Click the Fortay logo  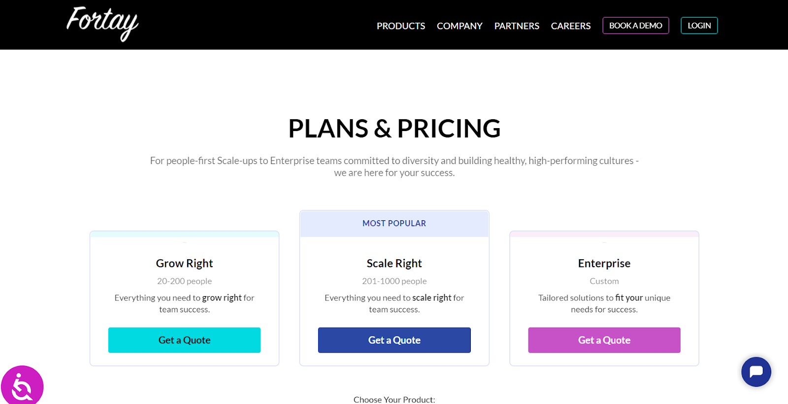point(102,23)
